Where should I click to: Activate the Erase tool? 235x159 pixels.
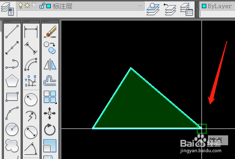tap(50, 31)
